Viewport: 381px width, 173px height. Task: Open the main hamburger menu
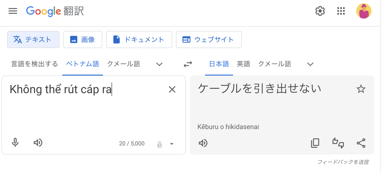pyautogui.click(x=13, y=11)
